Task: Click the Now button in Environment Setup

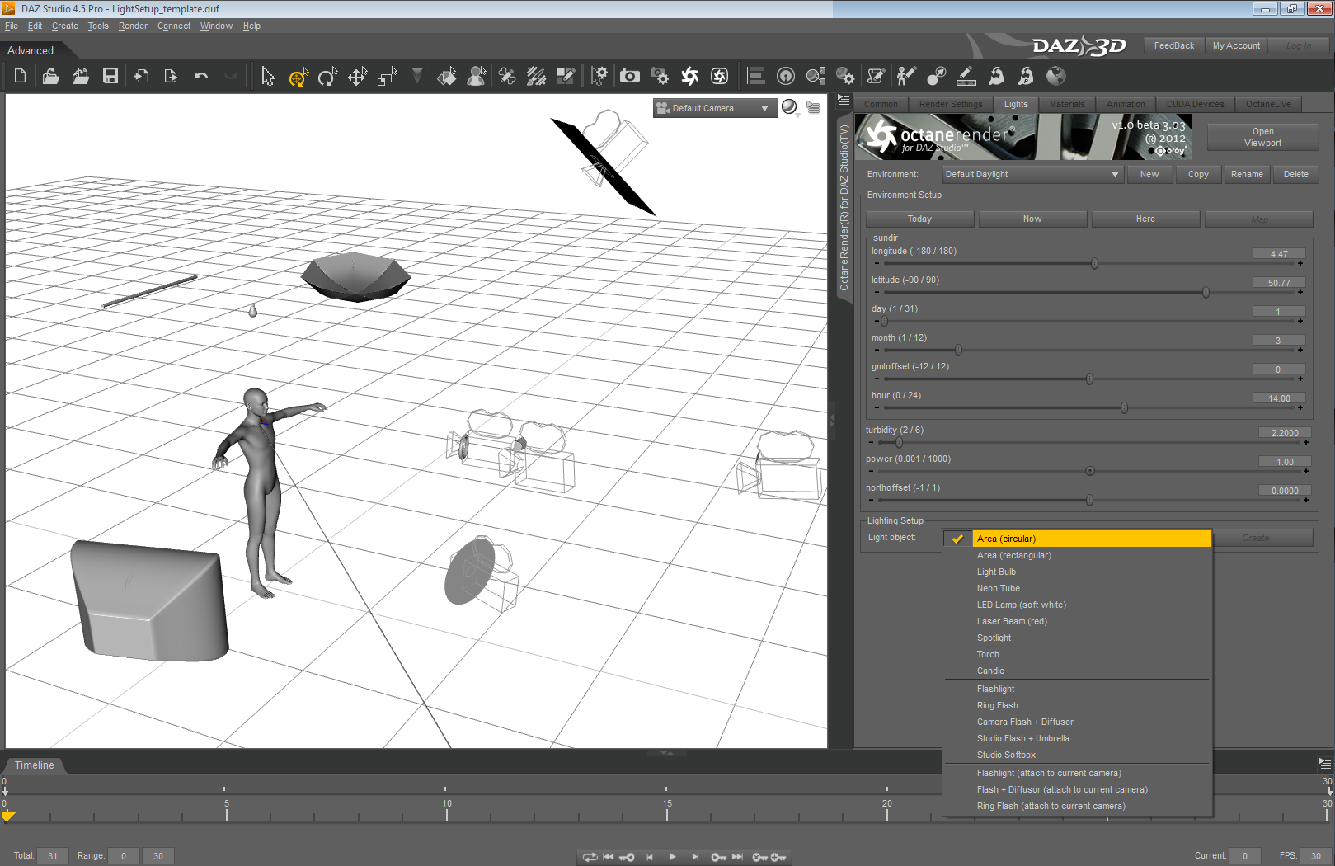Action: point(1032,219)
